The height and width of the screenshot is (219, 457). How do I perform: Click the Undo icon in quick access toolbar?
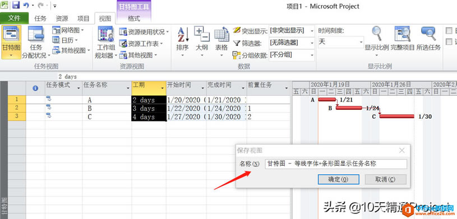26,5
